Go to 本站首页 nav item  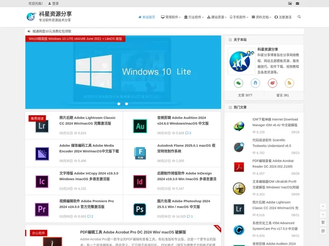point(147,17)
